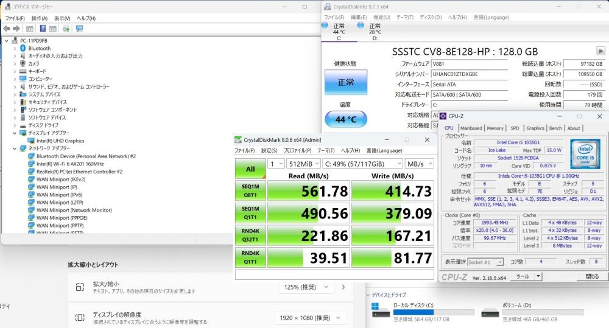The width and height of the screenshot is (609, 328).
Task: Click the blue 44 °C temperature indicator
Action: click(345, 119)
